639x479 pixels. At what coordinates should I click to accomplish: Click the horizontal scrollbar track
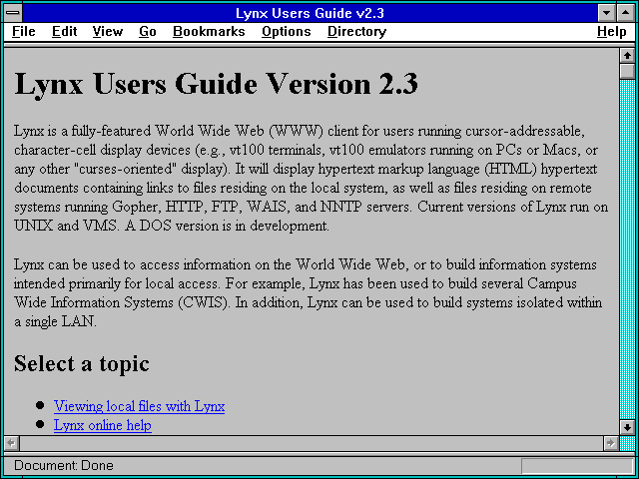[x=311, y=443]
